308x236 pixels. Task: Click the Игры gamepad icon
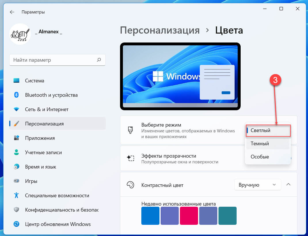coord(16,181)
